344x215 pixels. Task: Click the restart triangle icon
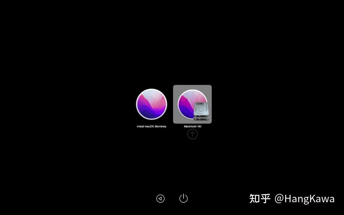(160, 199)
